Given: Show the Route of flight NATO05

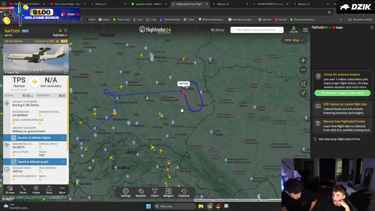Looking at the screenshot, I should (x=23, y=190).
